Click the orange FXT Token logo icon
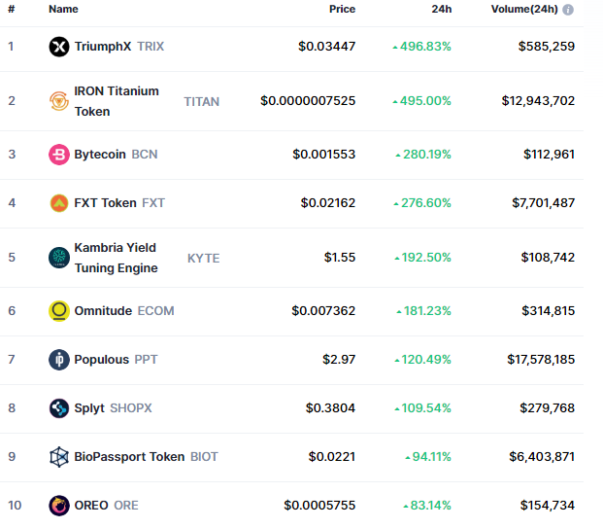 (59, 203)
